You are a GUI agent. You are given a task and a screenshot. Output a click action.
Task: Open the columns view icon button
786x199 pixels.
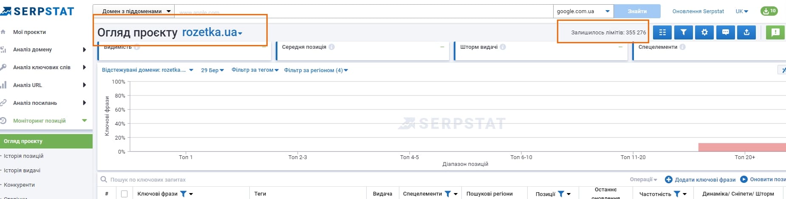pyautogui.click(x=662, y=32)
